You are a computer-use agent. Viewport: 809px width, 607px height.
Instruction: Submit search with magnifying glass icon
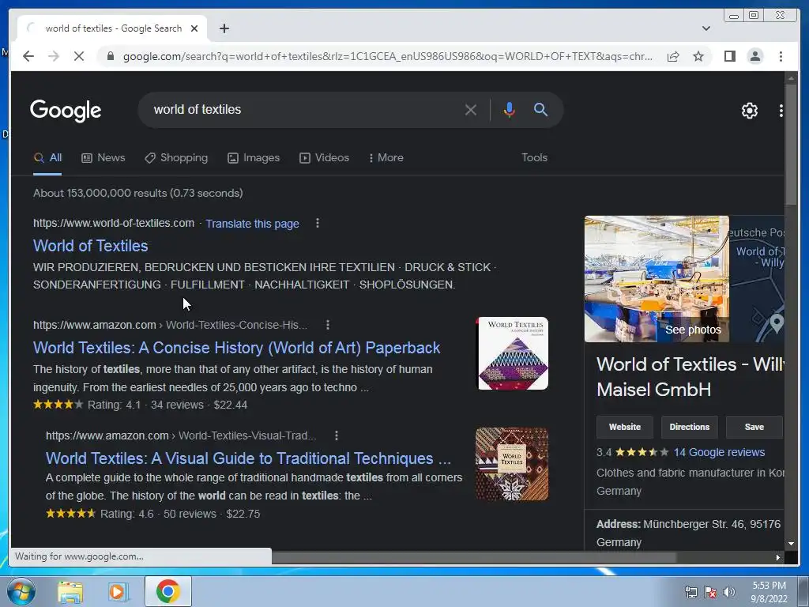[x=540, y=109]
